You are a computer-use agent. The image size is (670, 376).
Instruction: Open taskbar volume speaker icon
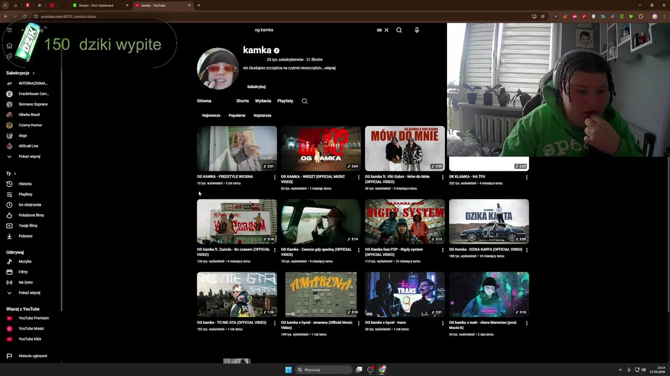coord(643,370)
